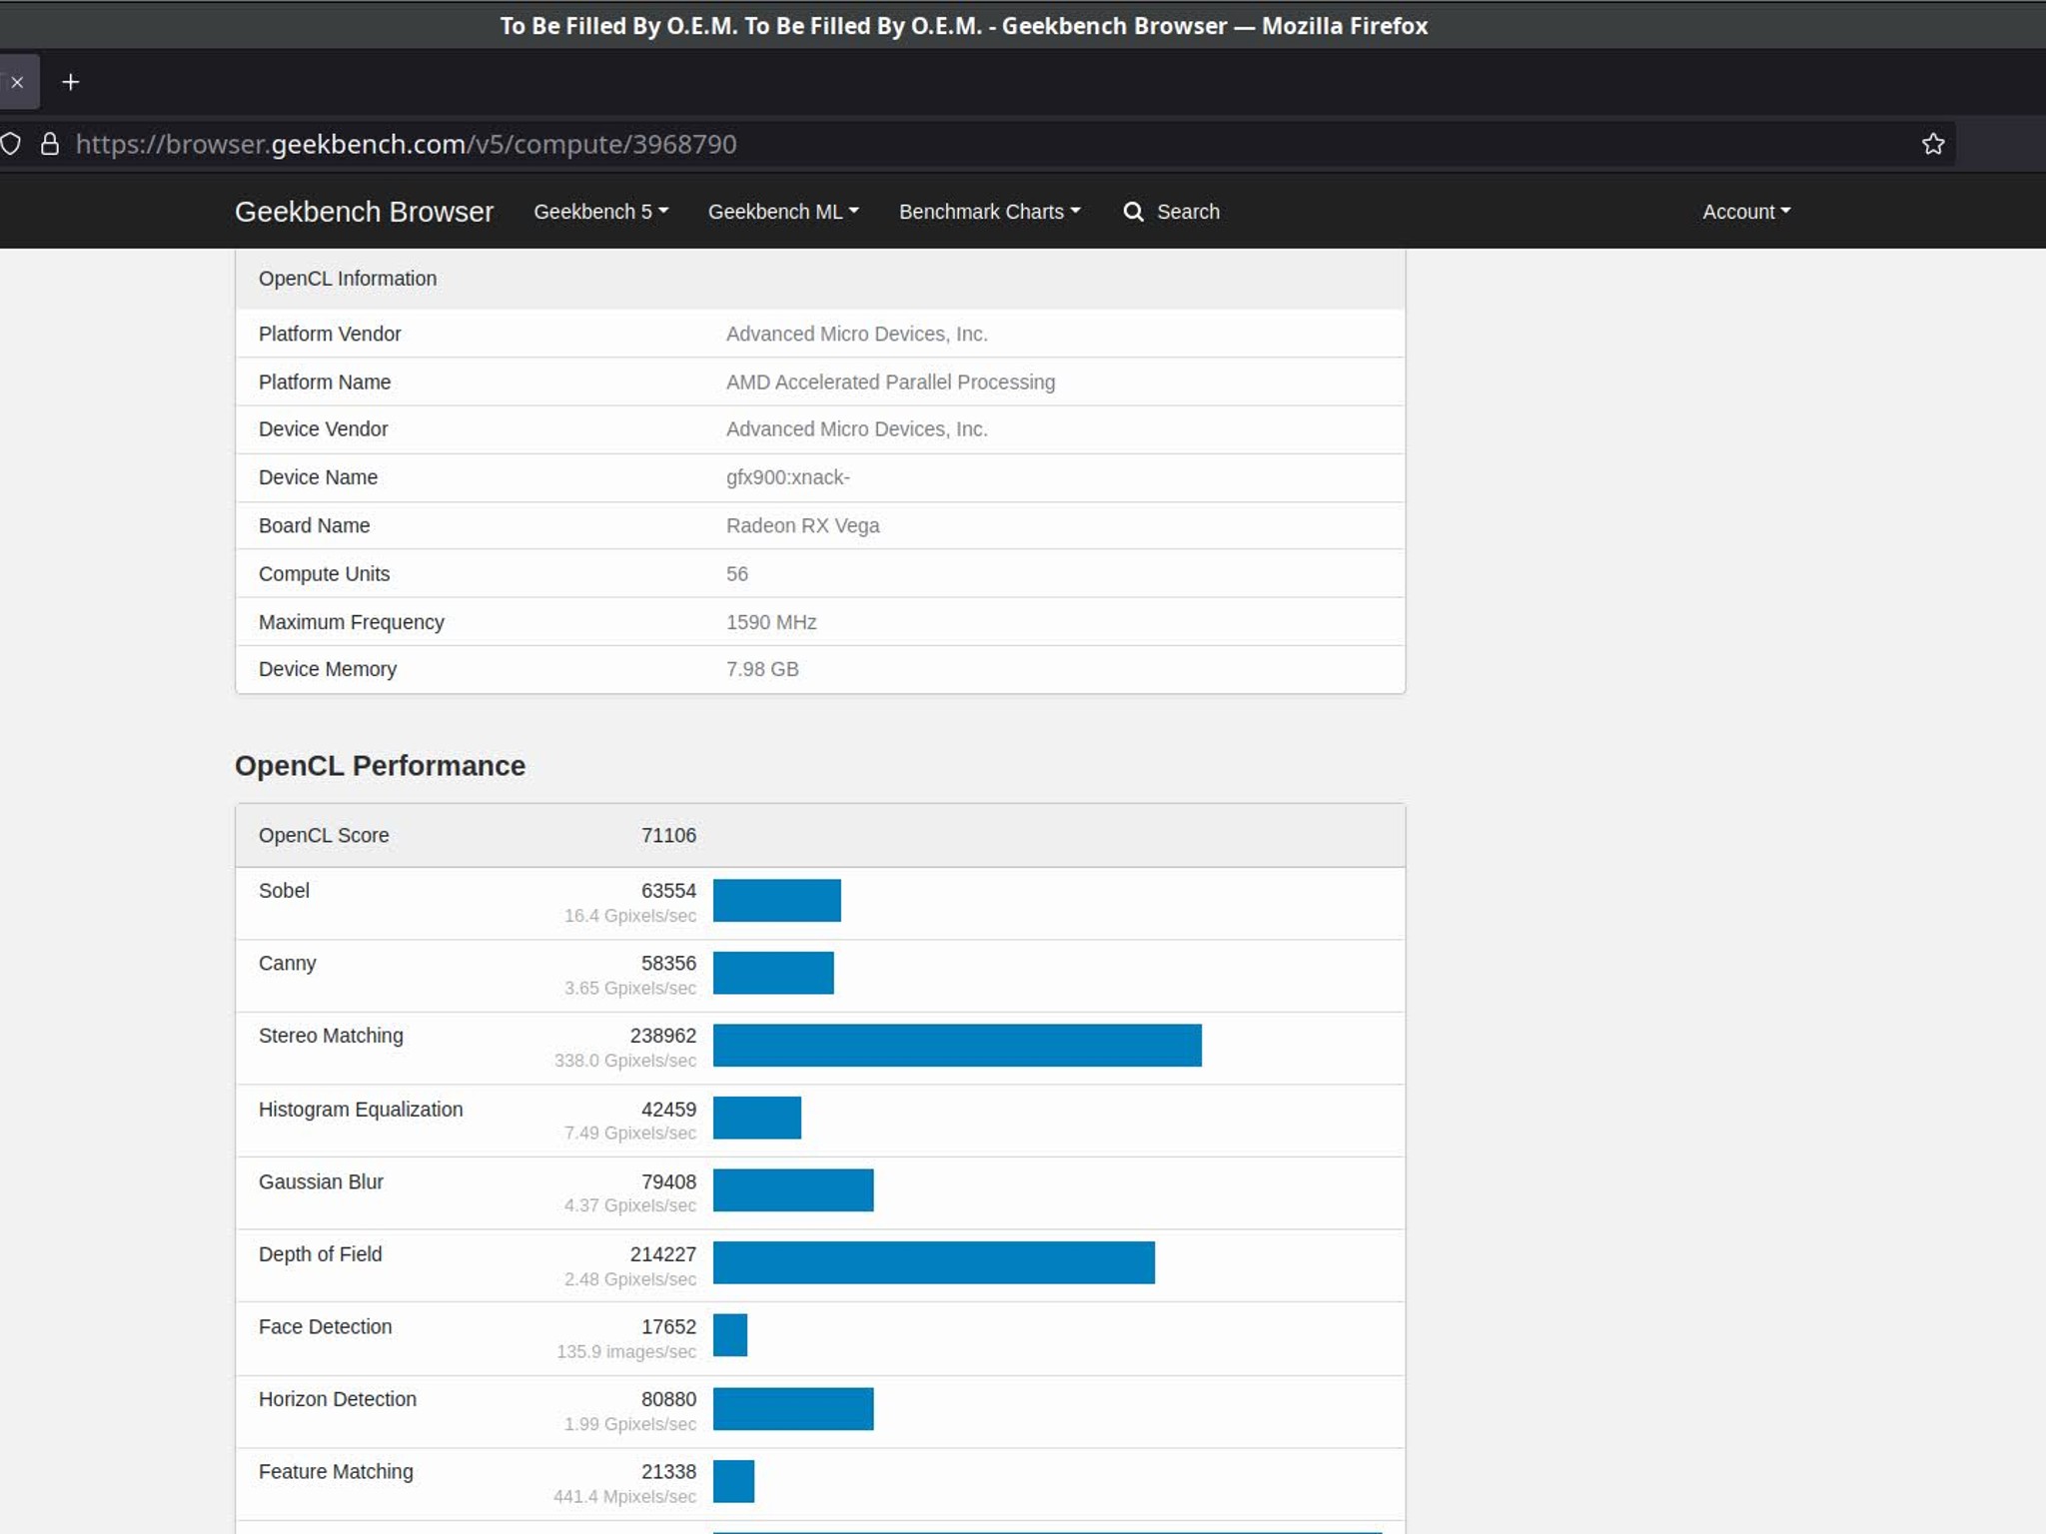Image resolution: width=2046 pixels, height=1534 pixels.
Task: Click the padlock site security icon
Action: [49, 144]
